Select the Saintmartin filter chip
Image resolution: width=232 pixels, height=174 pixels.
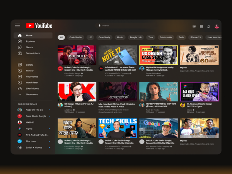tap(166, 37)
